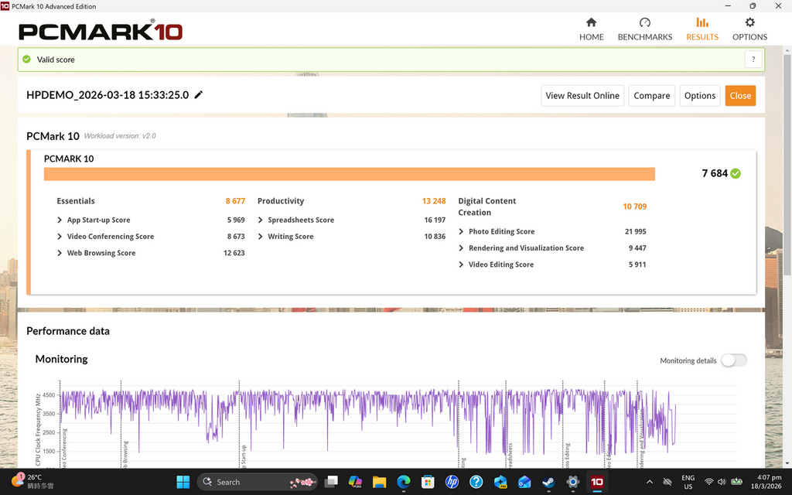Expand the App Start-up Score row
The height and width of the screenshot is (495, 792).
[x=60, y=220]
